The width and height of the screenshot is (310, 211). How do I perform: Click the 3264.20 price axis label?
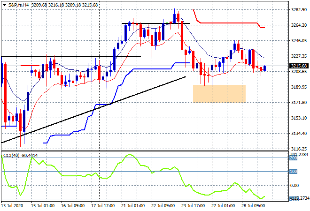[x=299, y=25]
